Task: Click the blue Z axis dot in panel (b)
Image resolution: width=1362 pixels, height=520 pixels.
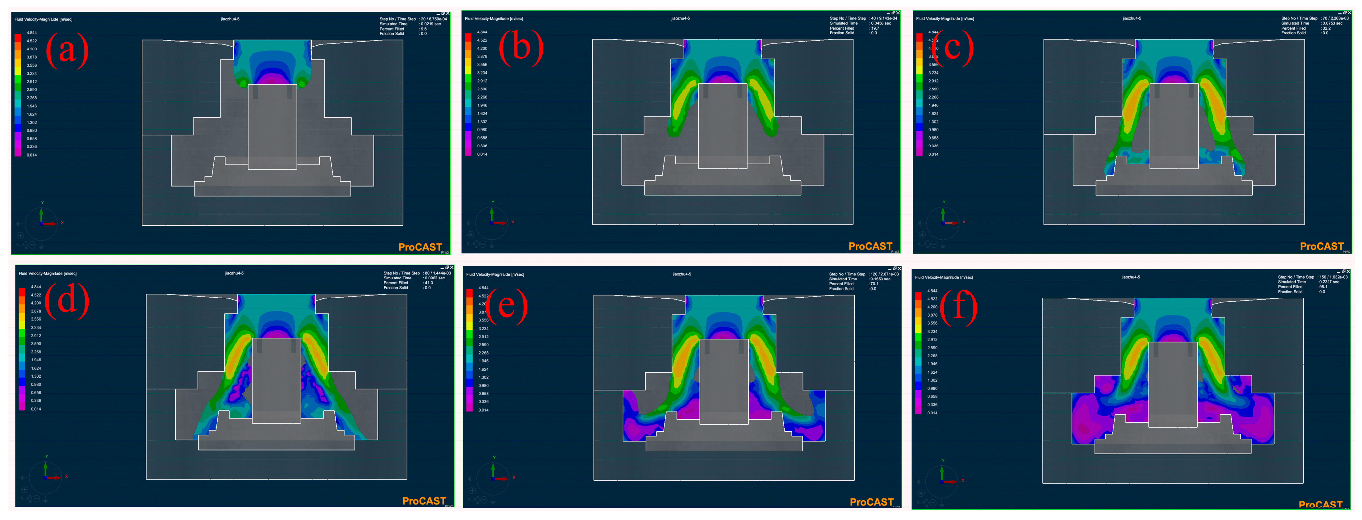Action: pos(492,223)
